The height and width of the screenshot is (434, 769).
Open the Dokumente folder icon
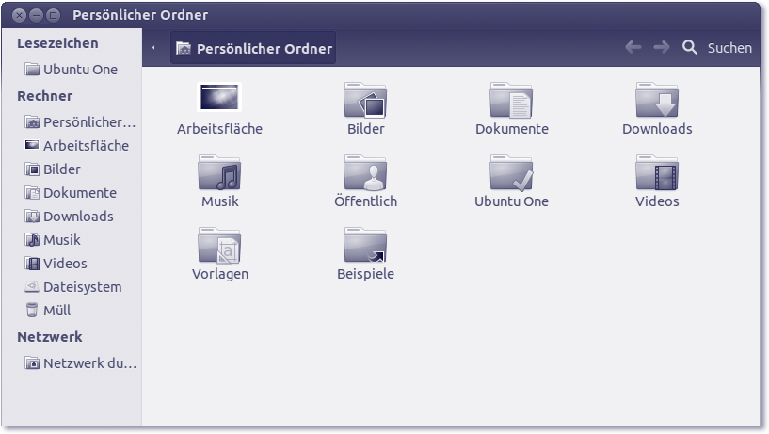pyautogui.click(x=511, y=101)
